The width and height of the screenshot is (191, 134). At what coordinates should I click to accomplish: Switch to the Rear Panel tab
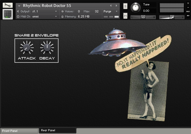pyautogui.click(x=58, y=130)
